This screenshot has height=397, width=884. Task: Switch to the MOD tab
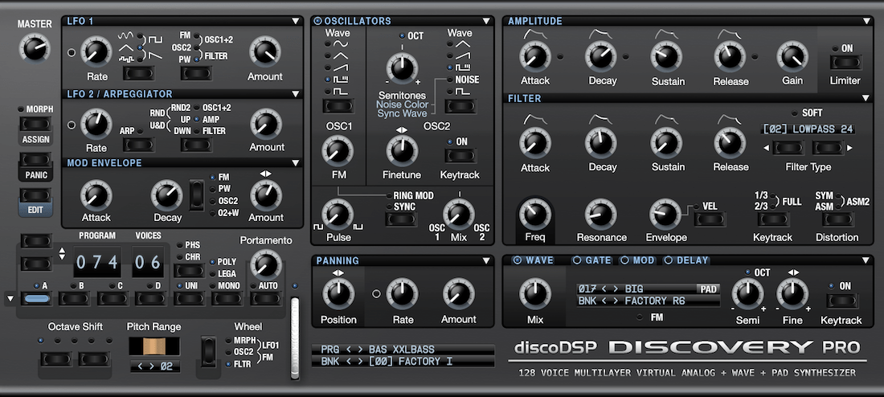coord(638,260)
